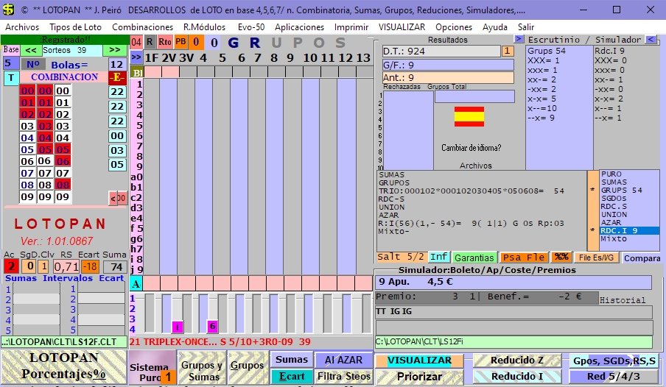Image resolution: width=666 pixels, height=387 pixels.
Task: Click the D.T.: 924 field
Action: (x=441, y=52)
